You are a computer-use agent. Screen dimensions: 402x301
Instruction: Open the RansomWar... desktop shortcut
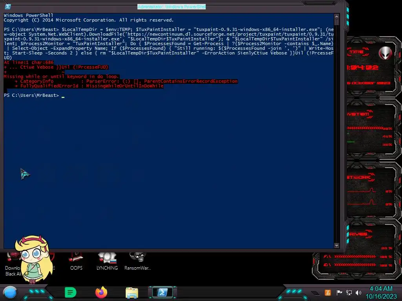[138, 261]
